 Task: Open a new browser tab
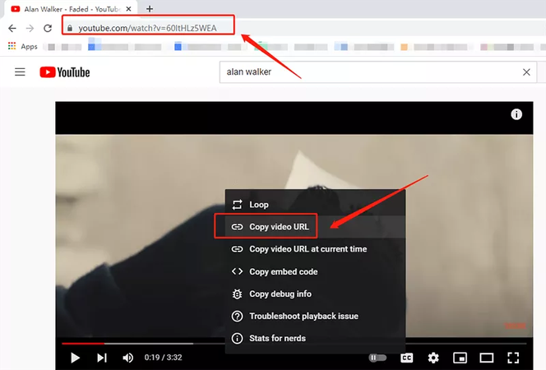pos(149,8)
